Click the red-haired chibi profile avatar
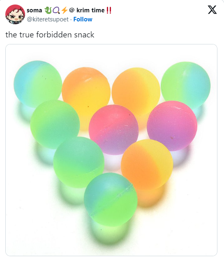The width and height of the screenshot is (224, 257). 15,14
